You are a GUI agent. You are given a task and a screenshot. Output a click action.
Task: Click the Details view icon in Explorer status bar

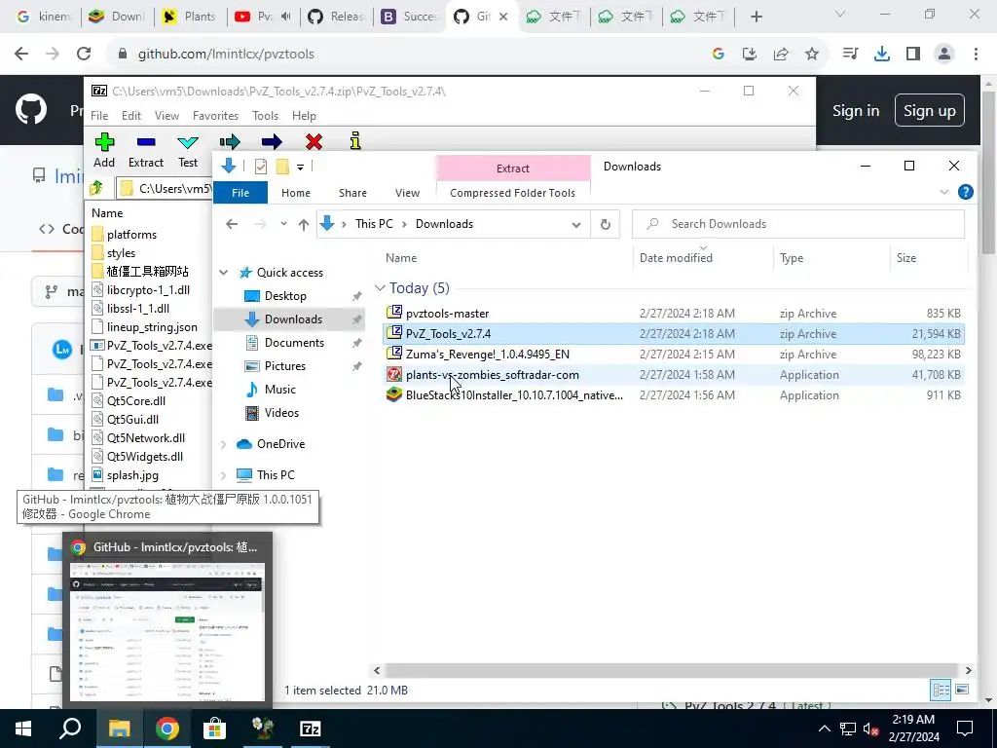pos(941,691)
